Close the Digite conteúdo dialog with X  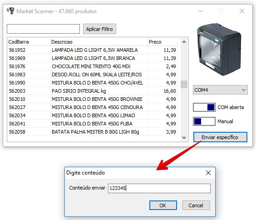click(x=208, y=173)
